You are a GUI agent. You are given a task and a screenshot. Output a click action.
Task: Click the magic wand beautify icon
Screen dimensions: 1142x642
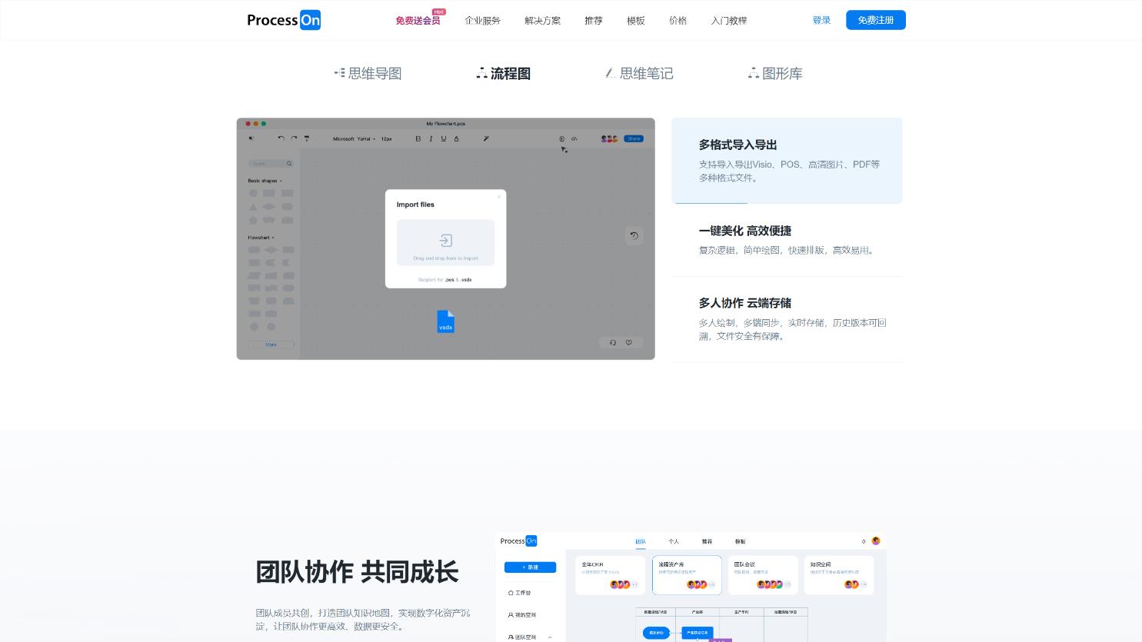[486, 138]
